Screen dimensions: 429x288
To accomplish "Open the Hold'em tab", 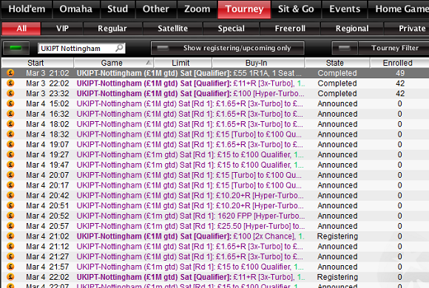I will pyautogui.click(x=27, y=10).
